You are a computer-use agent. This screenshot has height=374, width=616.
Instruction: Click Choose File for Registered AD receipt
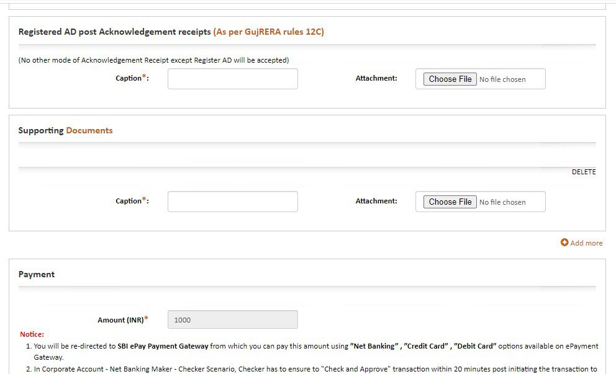pyautogui.click(x=450, y=79)
